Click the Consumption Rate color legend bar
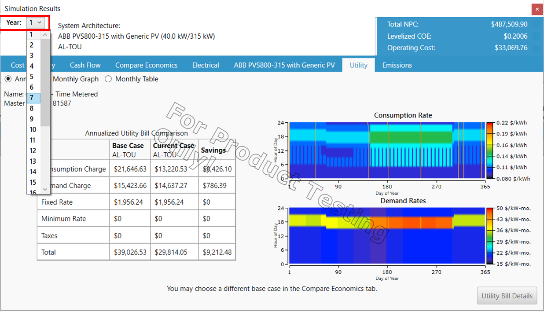The width and height of the screenshot is (544, 312). tap(490, 150)
